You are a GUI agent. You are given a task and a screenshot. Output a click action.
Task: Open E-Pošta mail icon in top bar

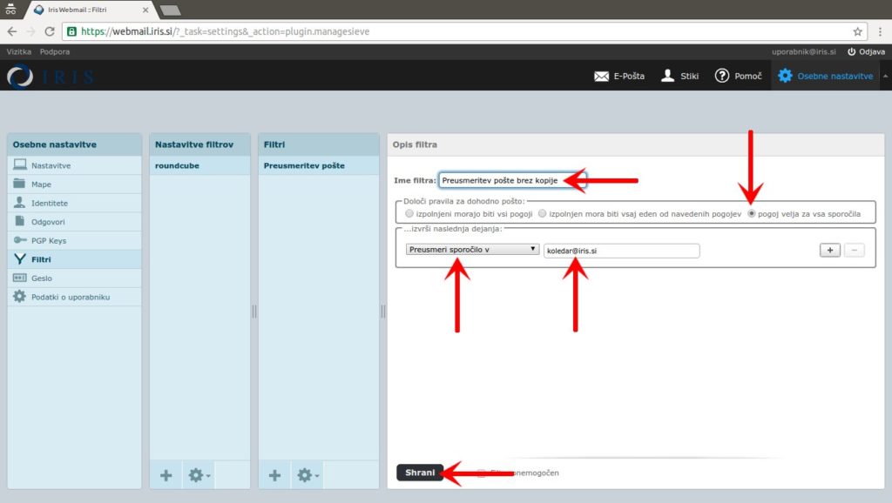click(602, 76)
